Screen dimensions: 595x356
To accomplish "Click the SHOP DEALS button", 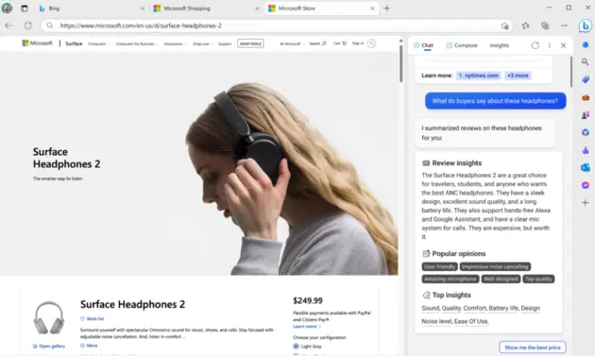I will pos(250,43).
